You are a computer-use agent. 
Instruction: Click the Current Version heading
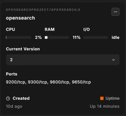[x=23, y=49]
